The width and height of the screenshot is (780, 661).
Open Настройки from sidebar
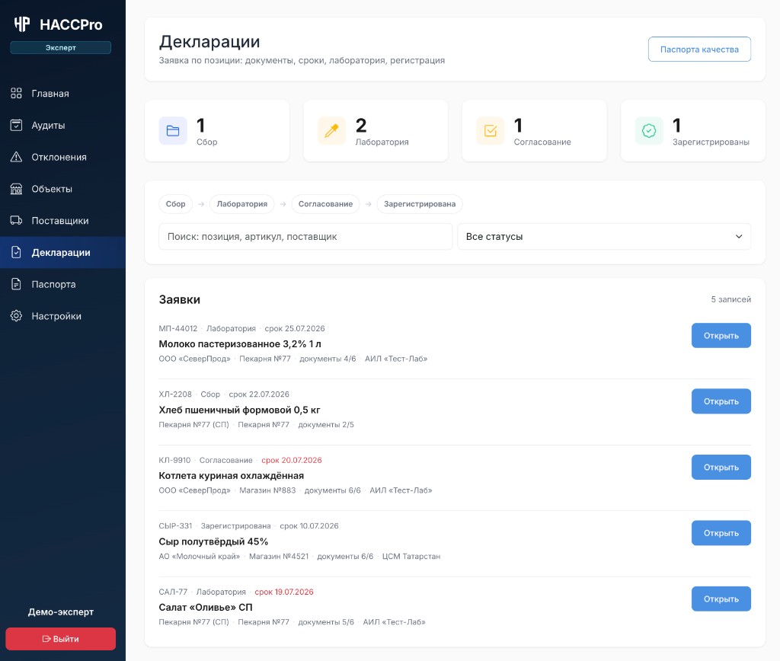[x=62, y=316]
